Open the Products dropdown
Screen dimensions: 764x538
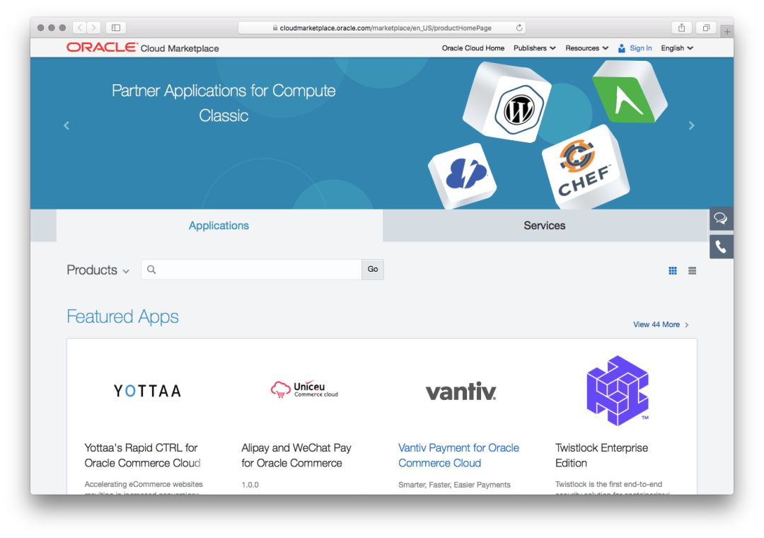98,270
